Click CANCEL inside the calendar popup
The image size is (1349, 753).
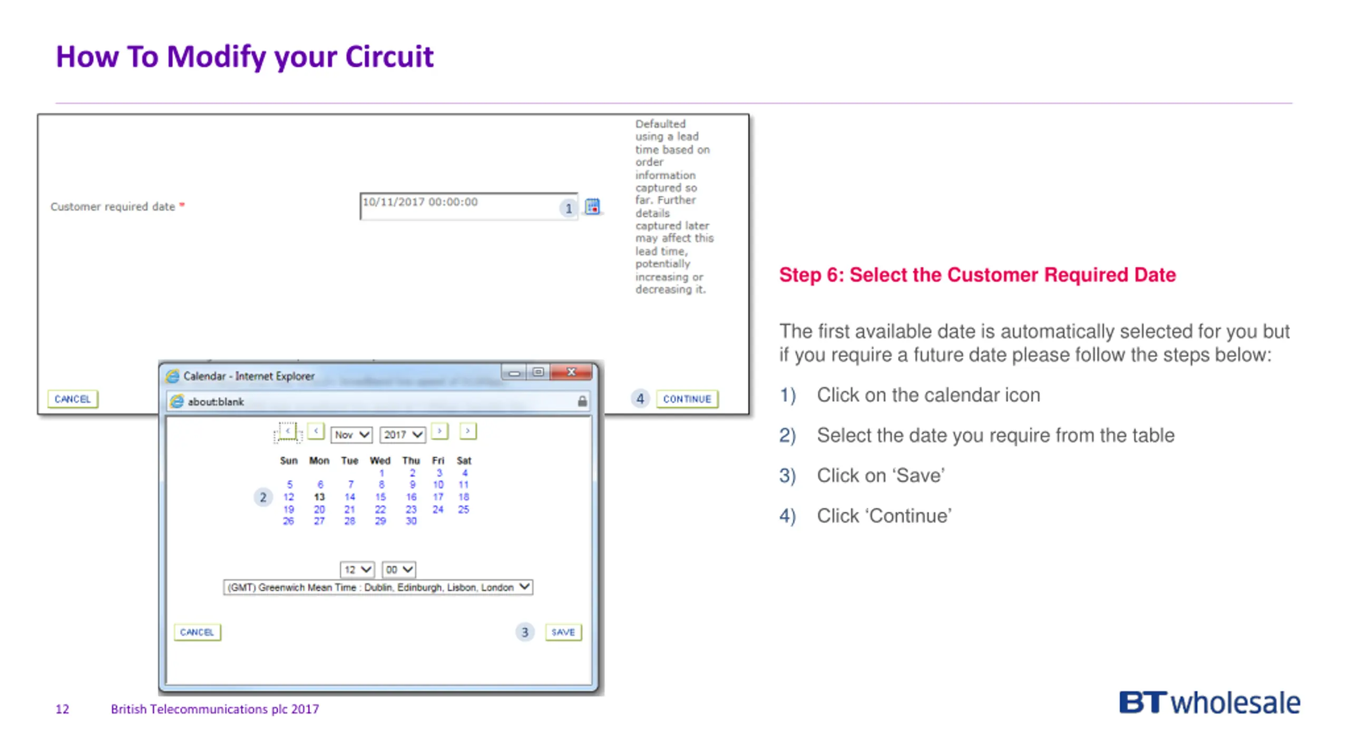197,632
